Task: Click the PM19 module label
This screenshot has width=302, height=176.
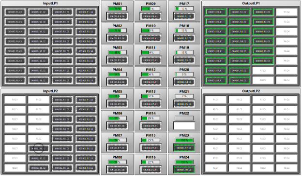Action: coord(184,48)
